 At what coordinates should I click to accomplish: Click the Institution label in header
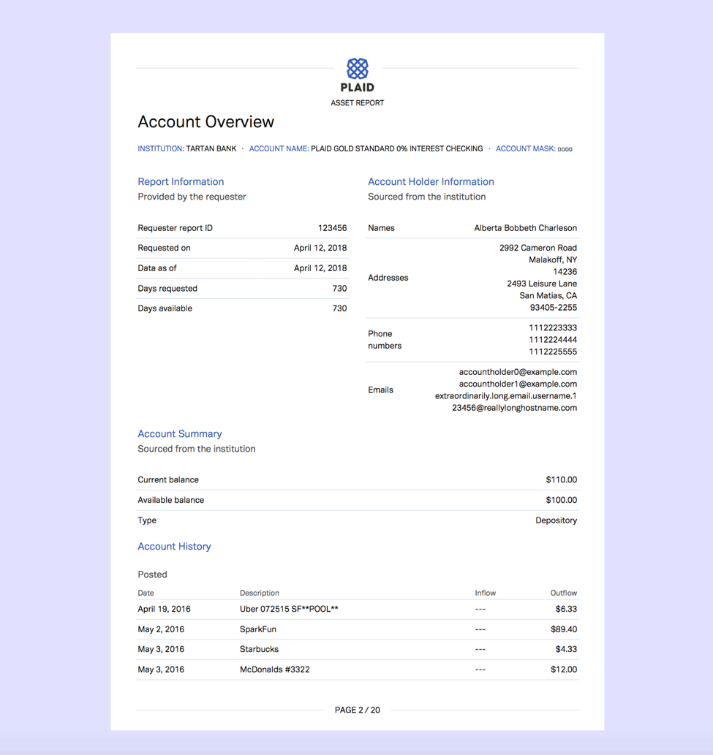click(160, 149)
